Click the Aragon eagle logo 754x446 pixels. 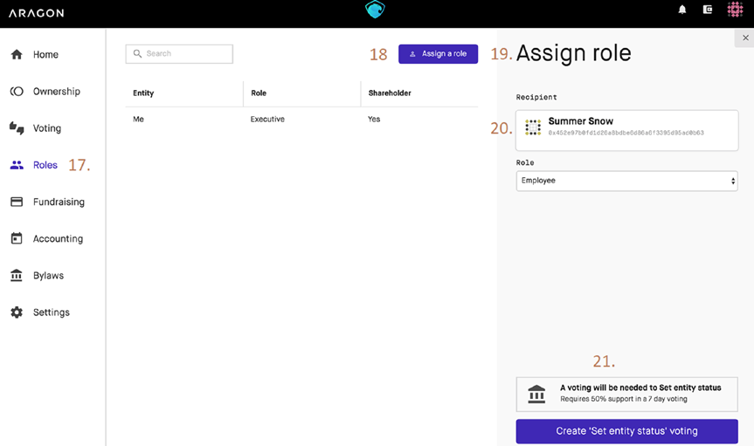pos(375,10)
